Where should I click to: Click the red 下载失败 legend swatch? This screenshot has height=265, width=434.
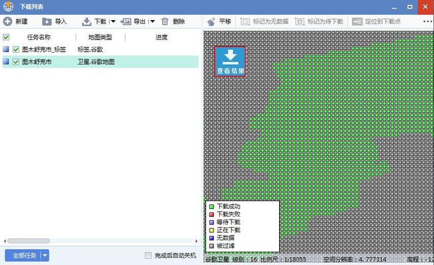[212, 214]
